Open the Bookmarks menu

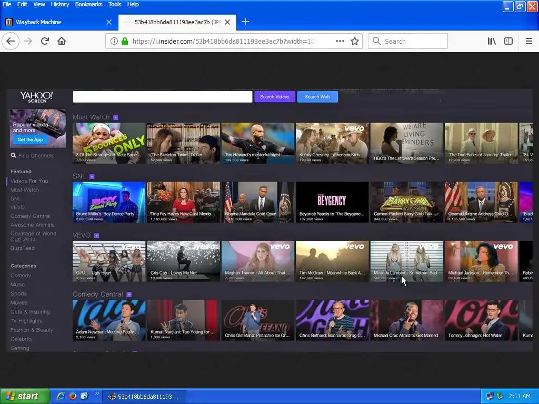(x=88, y=4)
